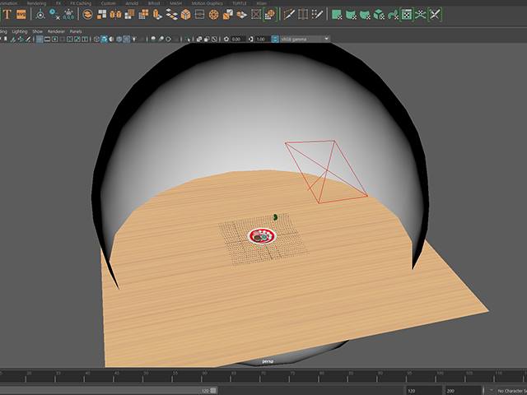Click the range slider handle at 120

[x=213, y=390]
